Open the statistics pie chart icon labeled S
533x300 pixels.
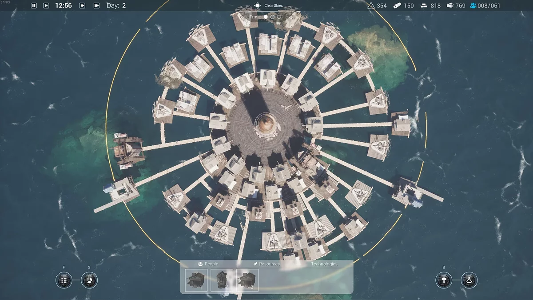pos(89,280)
